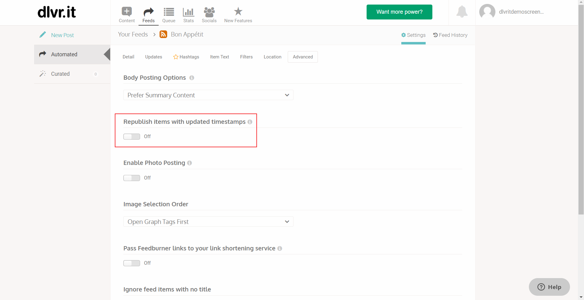
Task: Open the Open Graph Tags First dropdown
Action: tap(208, 222)
